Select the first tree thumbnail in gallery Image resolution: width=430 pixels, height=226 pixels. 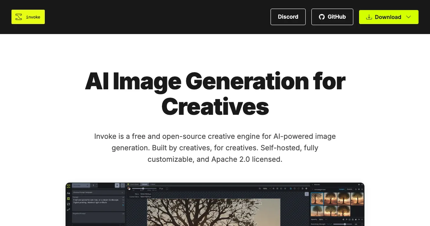pos(317,199)
